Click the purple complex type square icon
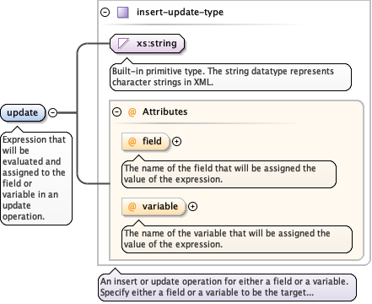 click(x=123, y=13)
